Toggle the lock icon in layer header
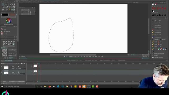 (x=20, y=64)
